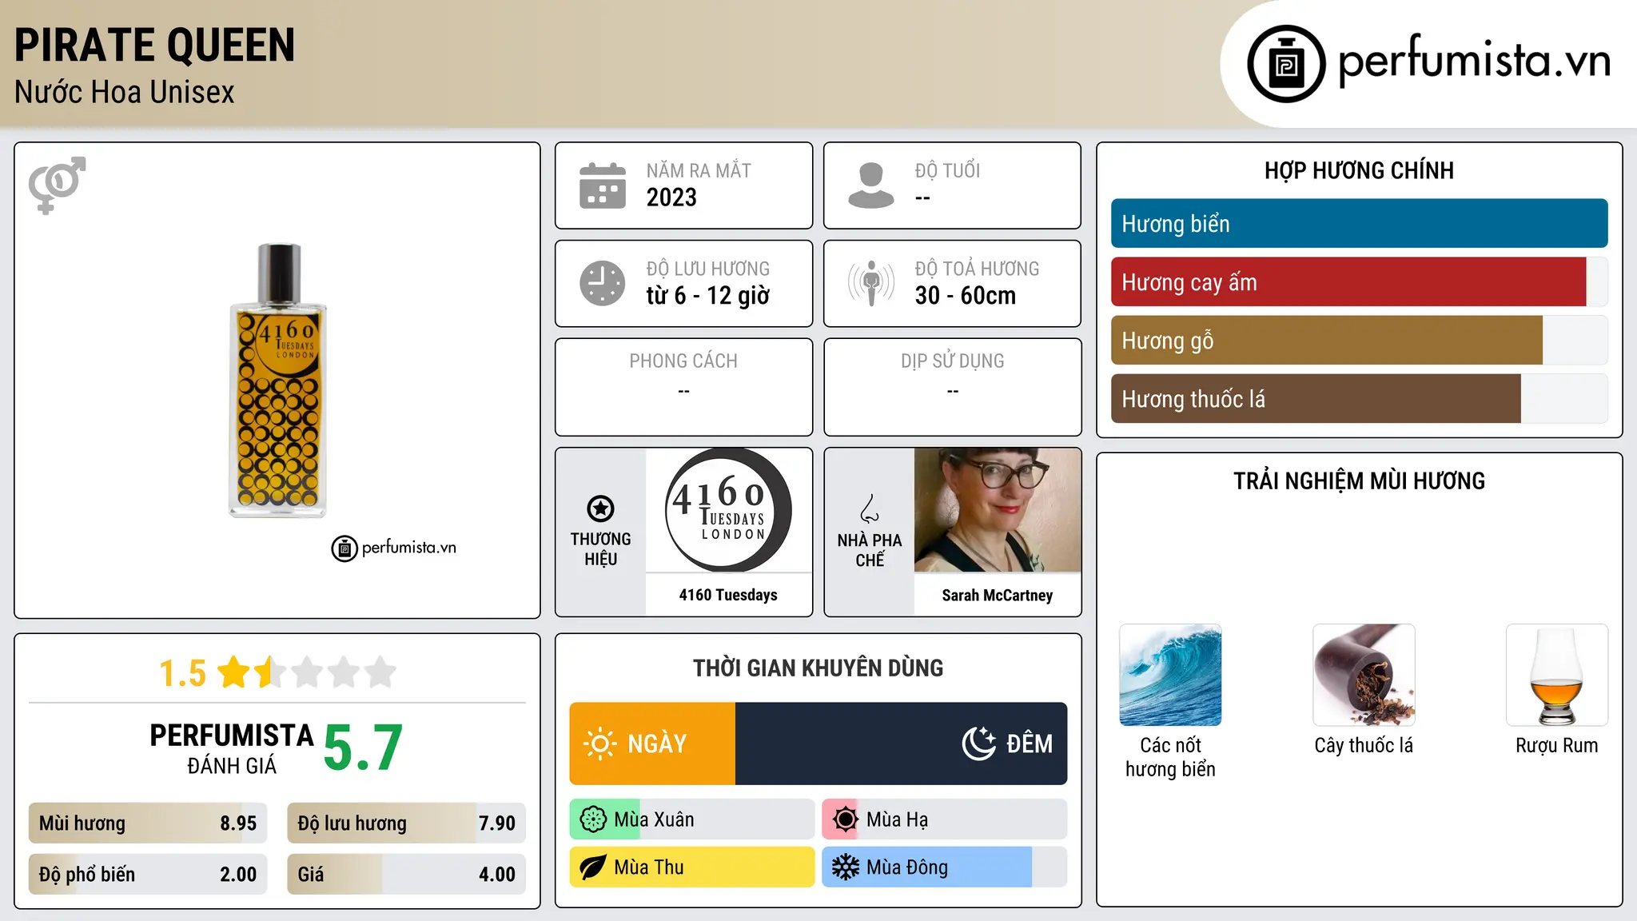Click the orange Ngày daytime segment
This screenshot has height=921, width=1637.
[652, 744]
